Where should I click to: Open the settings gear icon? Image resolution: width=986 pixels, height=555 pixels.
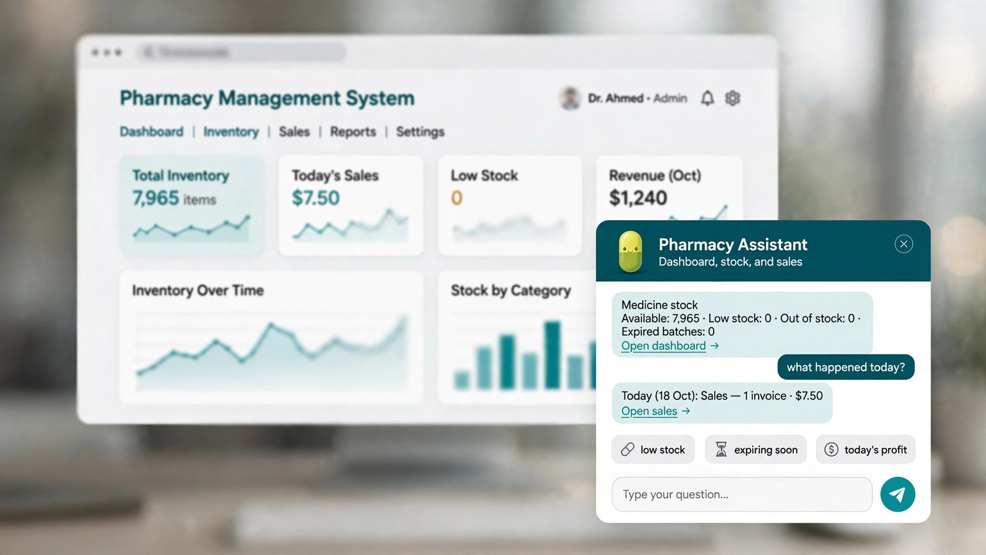click(733, 98)
